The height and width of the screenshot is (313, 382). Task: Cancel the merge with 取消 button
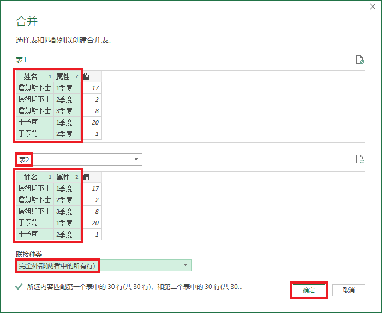(349, 290)
